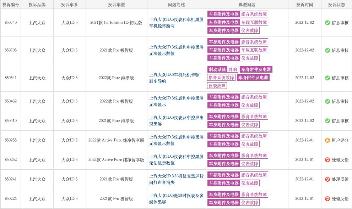Click green check icon in row 850705

(327, 50)
